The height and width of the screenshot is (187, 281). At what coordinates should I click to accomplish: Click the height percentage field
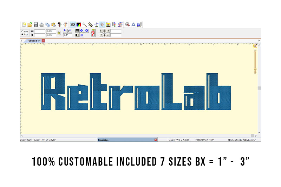point(51,35)
